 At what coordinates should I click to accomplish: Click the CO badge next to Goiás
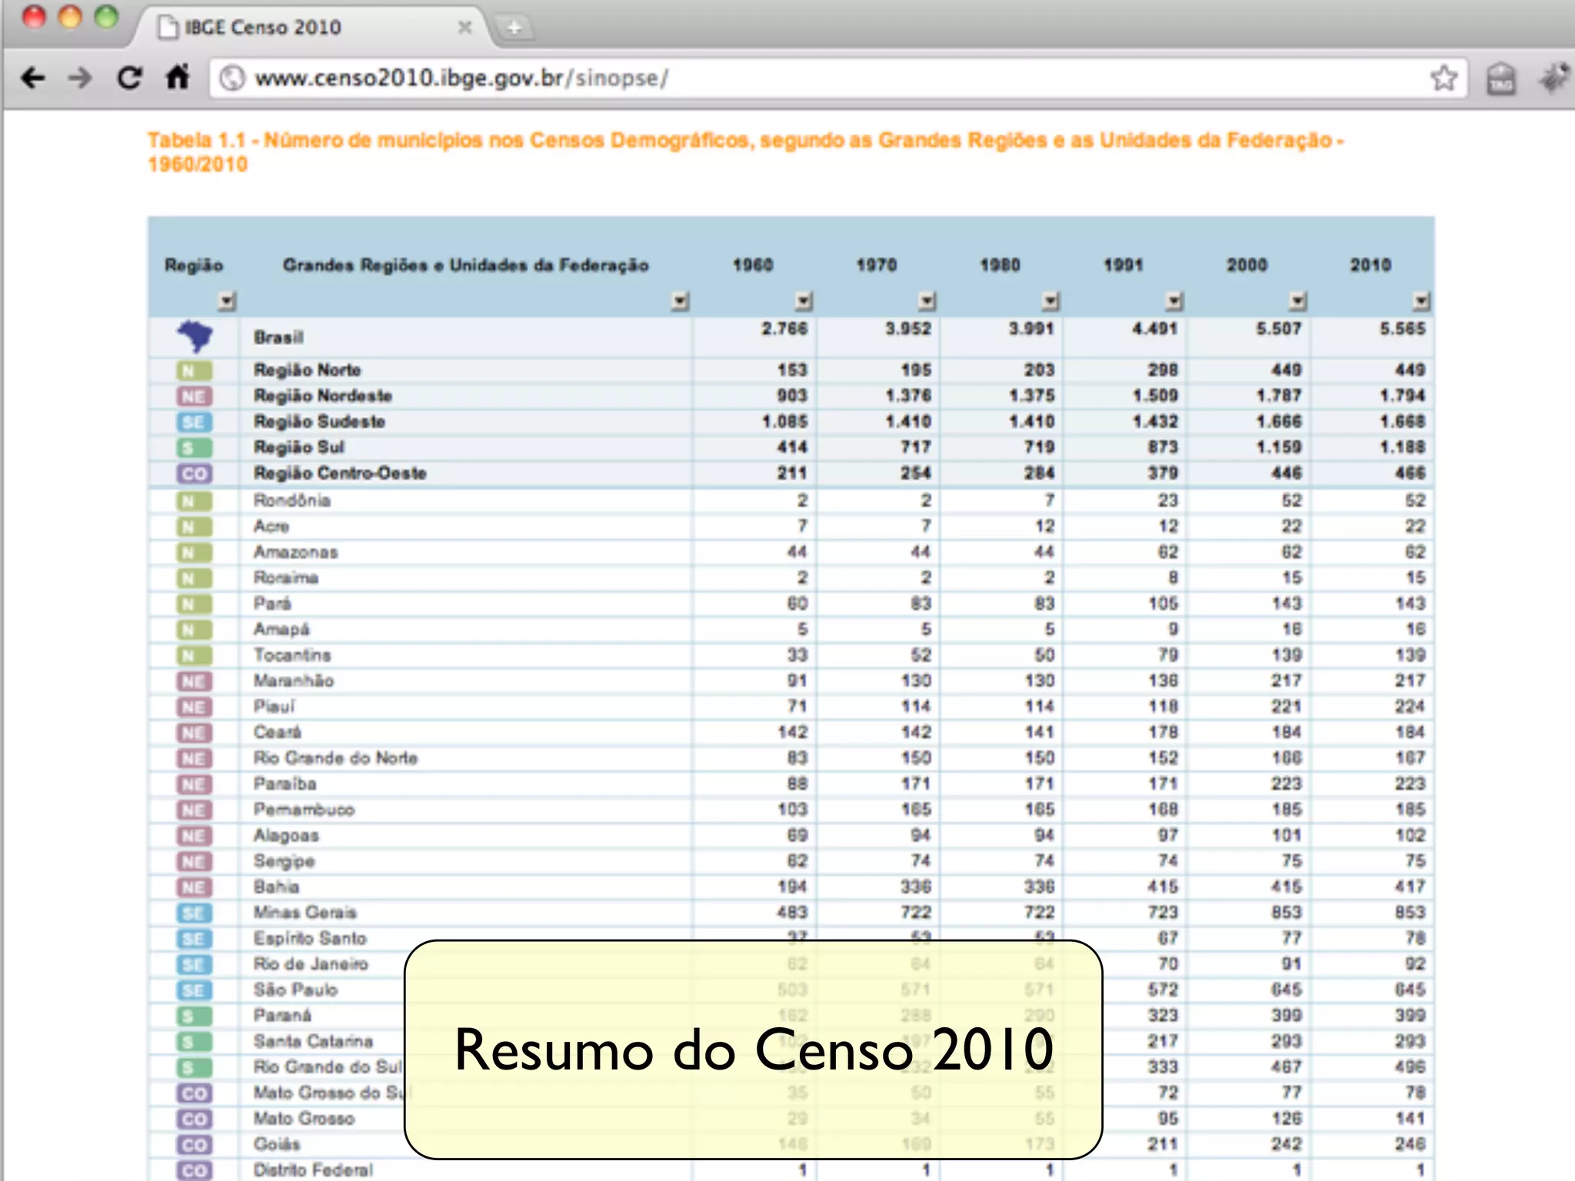[x=194, y=1145]
